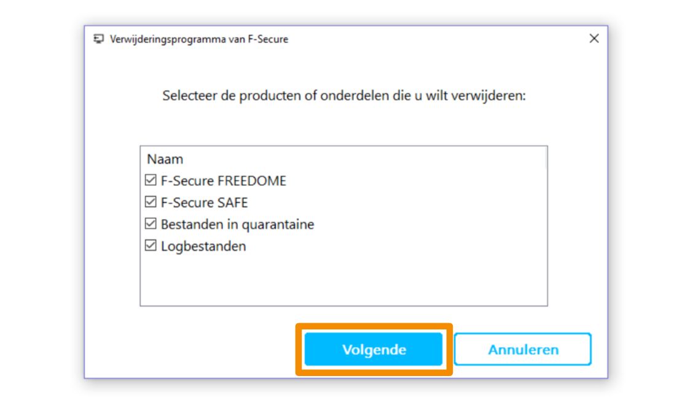
Task: Click the Selecteer de producten instruction text
Action: click(x=344, y=96)
